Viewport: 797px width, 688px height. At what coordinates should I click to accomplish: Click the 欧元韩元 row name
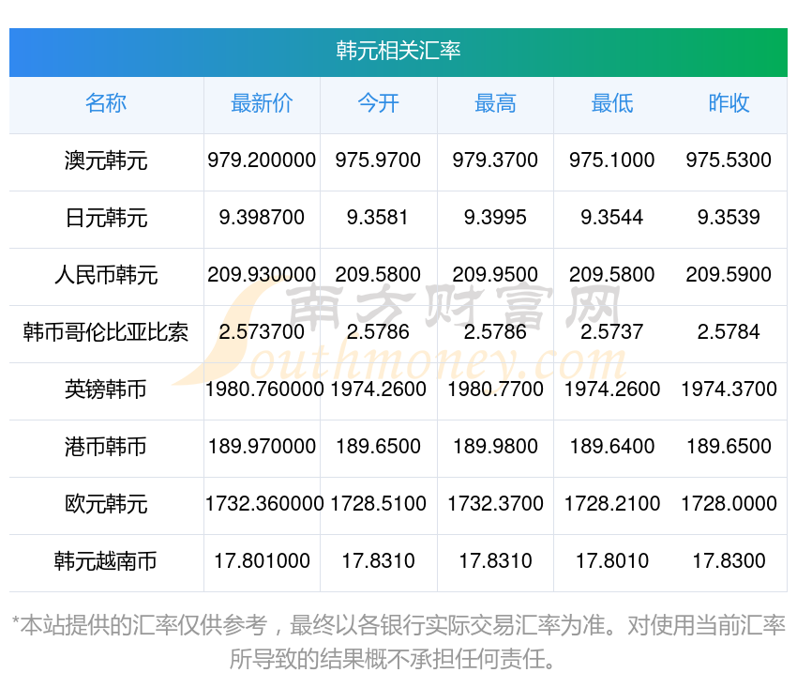coord(106,504)
